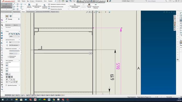Click the Trim Entities scissors icon

pos(29,5)
